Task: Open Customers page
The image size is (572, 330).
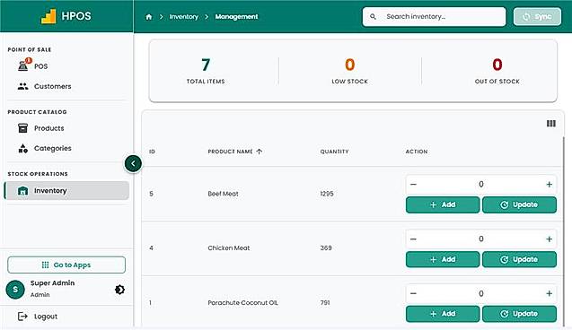Action: click(x=52, y=86)
